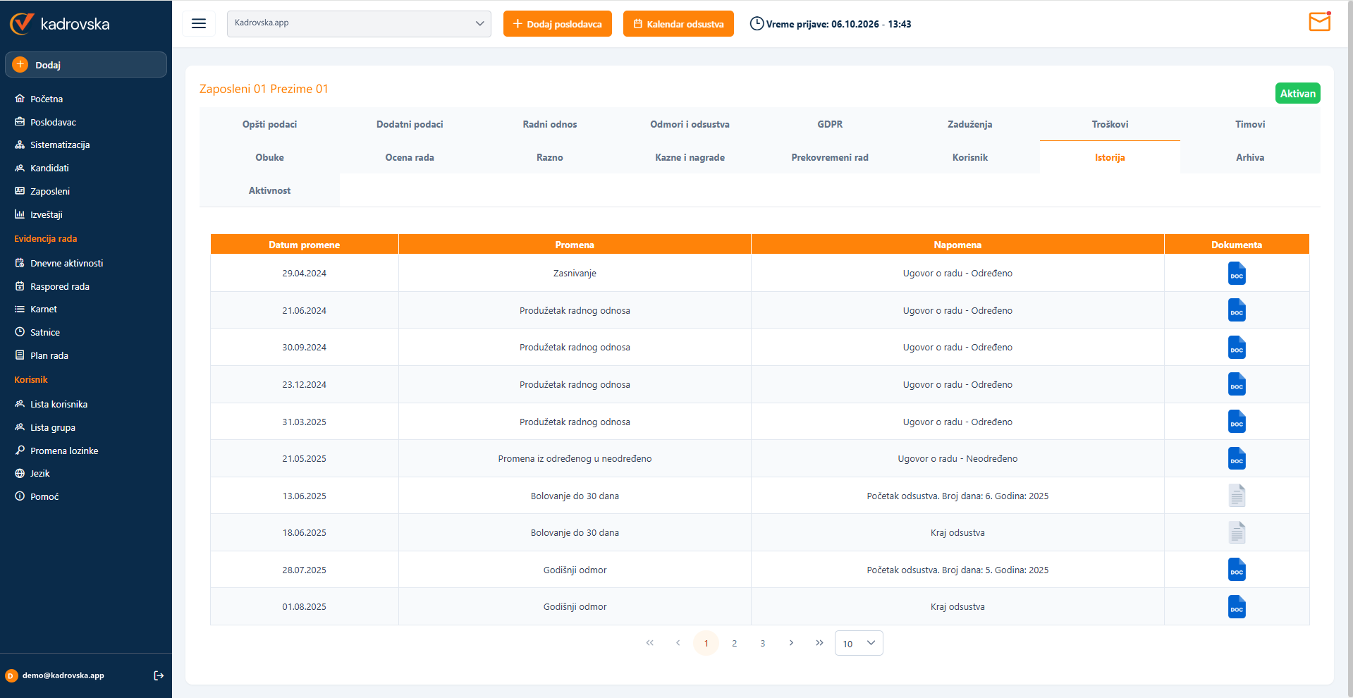Open the mail envelope notifications icon
Viewport: 1353px width, 698px height.
(x=1319, y=23)
